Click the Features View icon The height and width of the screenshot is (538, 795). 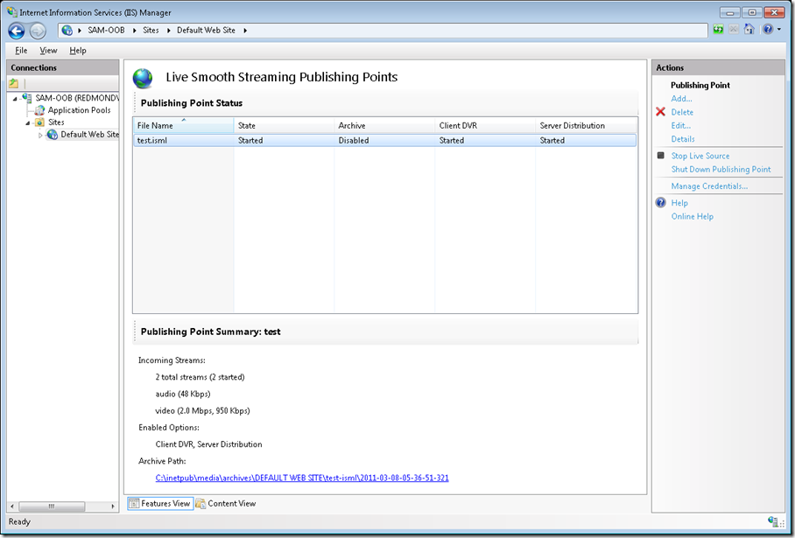pyautogui.click(x=134, y=504)
